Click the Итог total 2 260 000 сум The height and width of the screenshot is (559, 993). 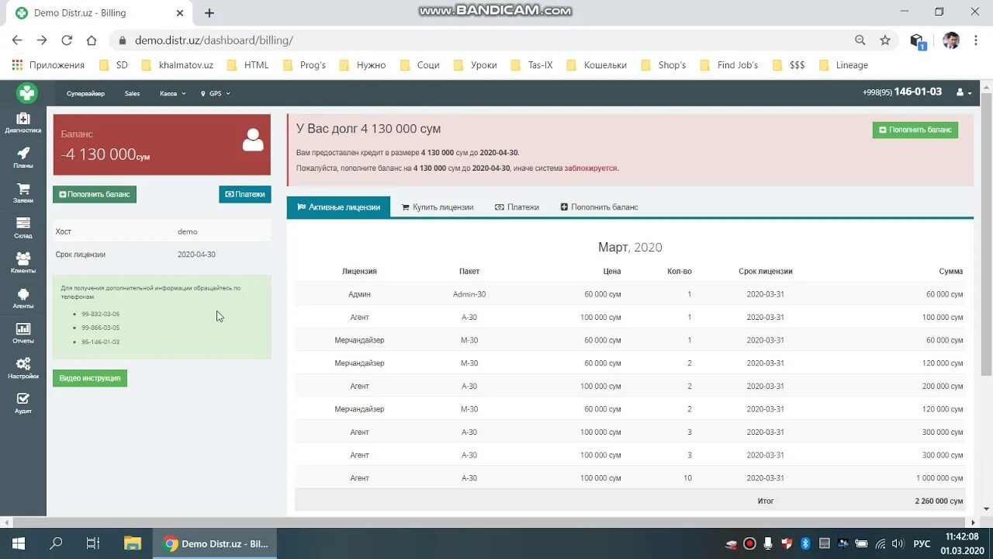939,502
